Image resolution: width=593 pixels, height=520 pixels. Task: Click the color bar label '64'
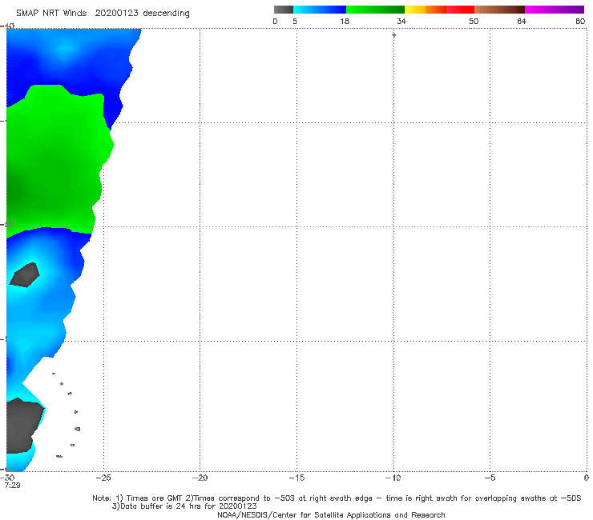pos(522,22)
